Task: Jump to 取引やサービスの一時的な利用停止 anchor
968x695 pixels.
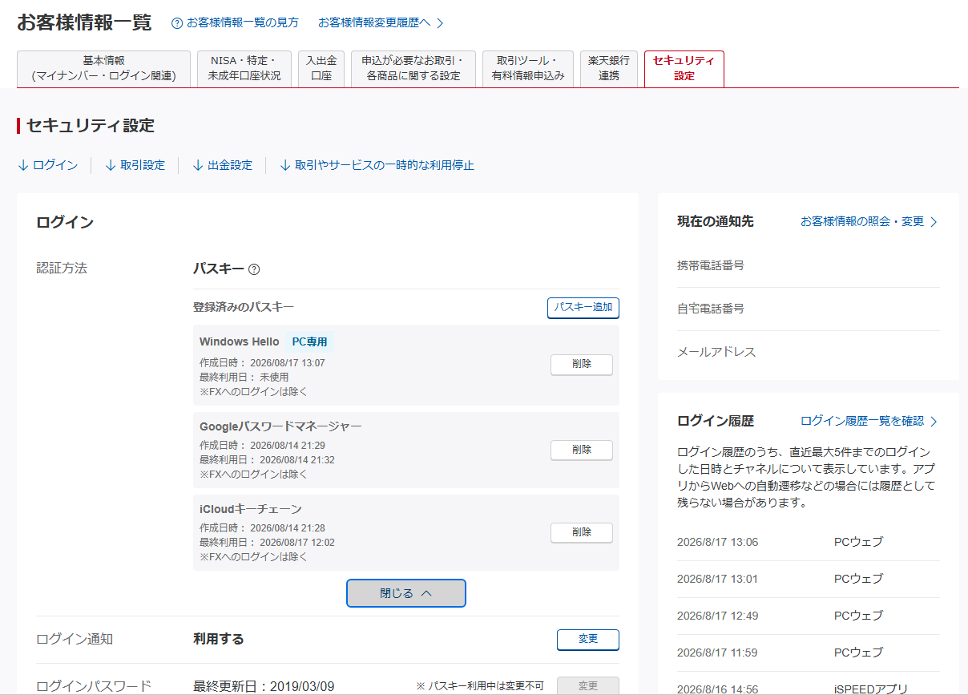Action: click(x=377, y=165)
